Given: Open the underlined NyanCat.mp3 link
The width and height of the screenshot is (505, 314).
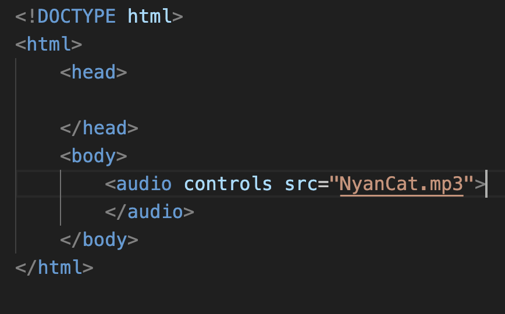Looking at the screenshot, I should tap(401, 184).
